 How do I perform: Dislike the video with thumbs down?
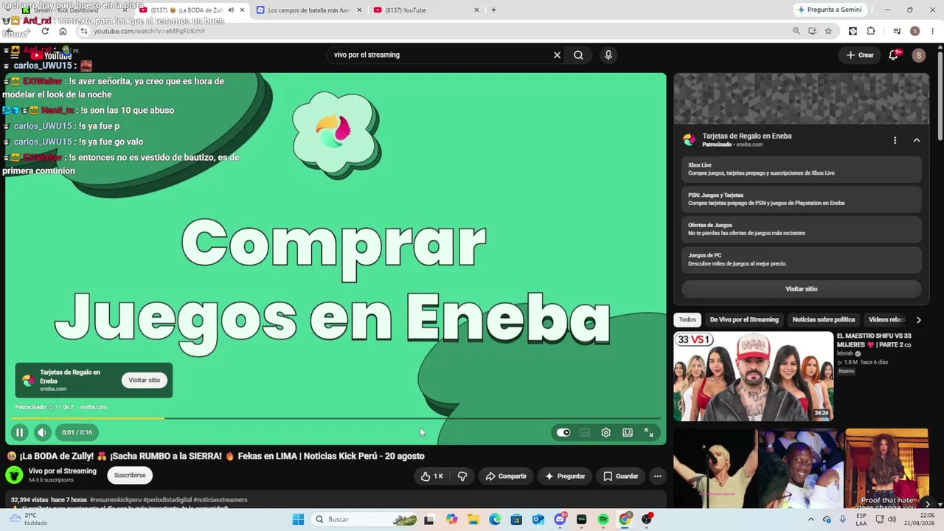pyautogui.click(x=462, y=476)
